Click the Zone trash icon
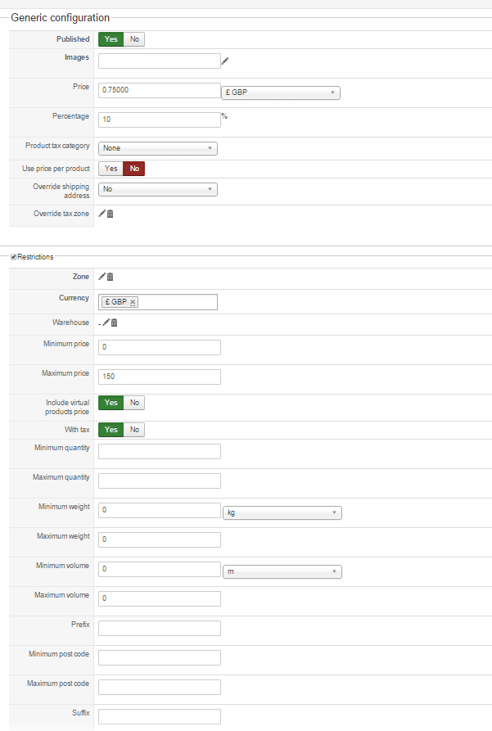This screenshot has width=492, height=731. 111,277
